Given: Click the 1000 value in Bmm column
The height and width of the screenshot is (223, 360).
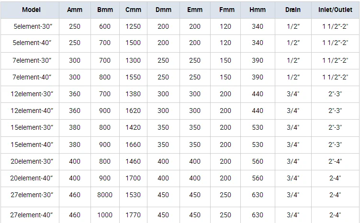Looking at the screenshot, I should click(x=105, y=215).
